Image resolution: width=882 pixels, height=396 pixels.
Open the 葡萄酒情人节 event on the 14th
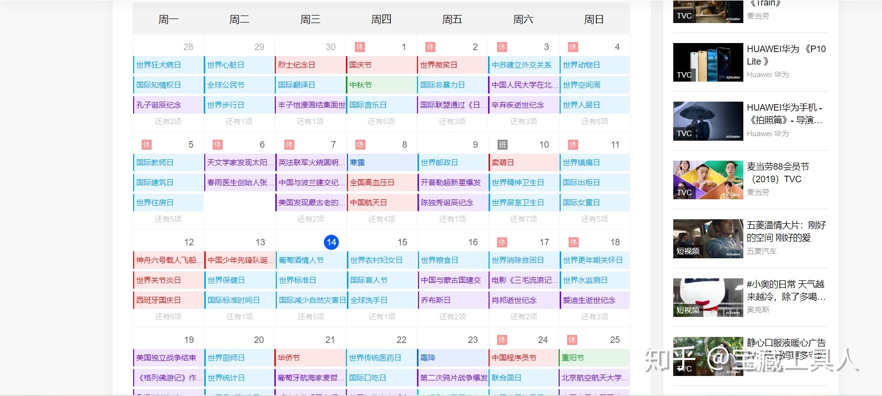(301, 260)
